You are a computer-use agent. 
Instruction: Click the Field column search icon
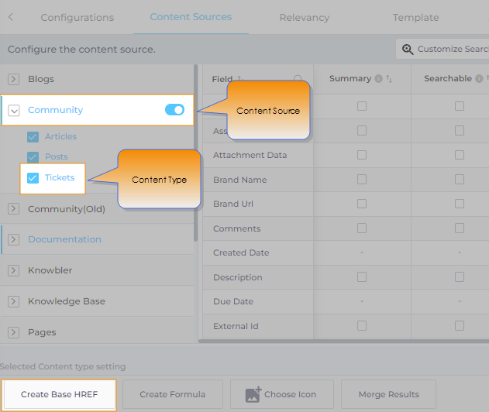click(x=298, y=79)
